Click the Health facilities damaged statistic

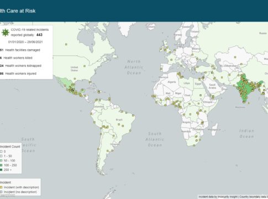point(20,50)
